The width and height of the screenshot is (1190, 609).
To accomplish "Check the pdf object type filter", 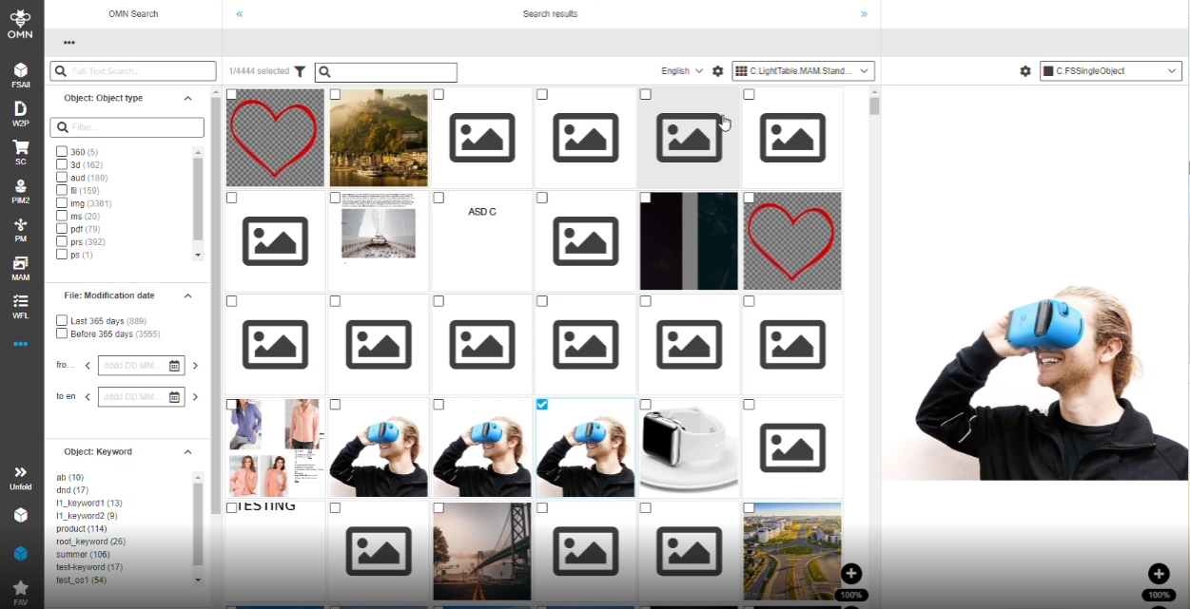I will click(62, 229).
